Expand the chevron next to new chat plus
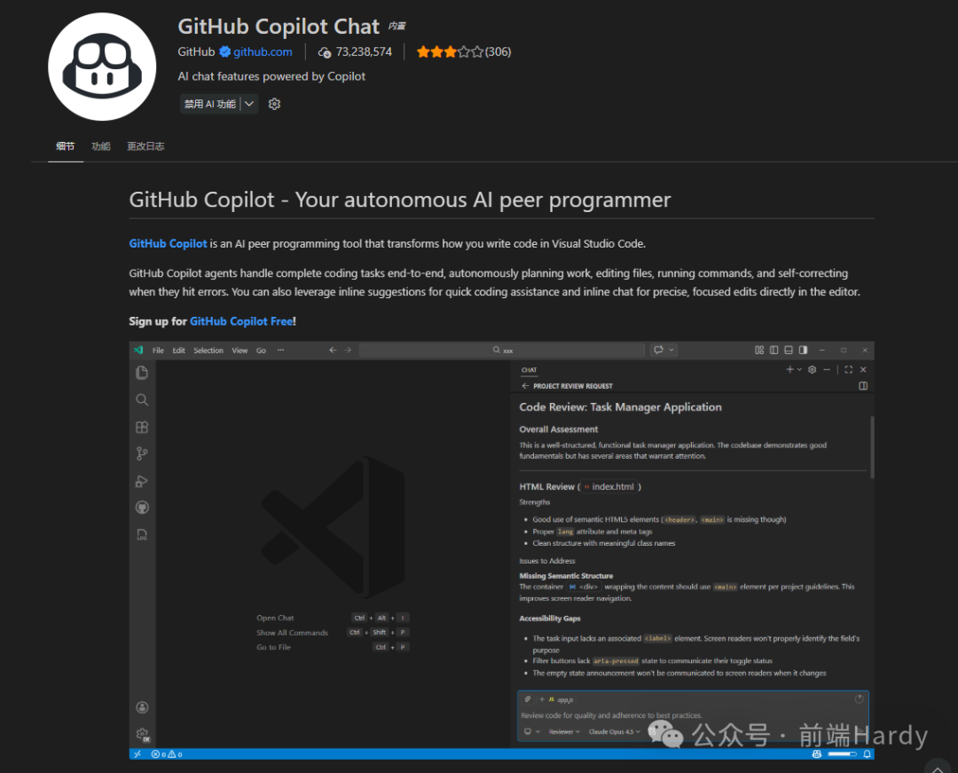Viewport: 958px width, 773px height. [x=799, y=369]
